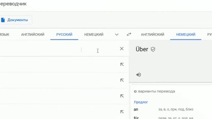
Task: Select НЕМЕЦКИЙ as source language
Action: pyautogui.click(x=94, y=34)
